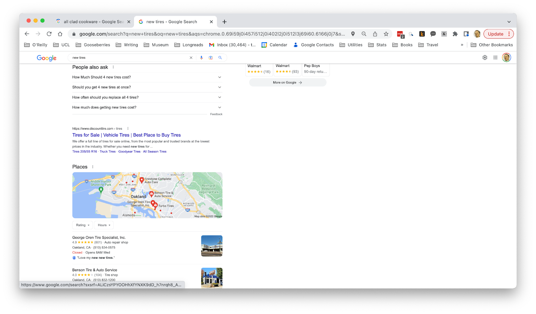Open the zoom magnifier in the address bar
536x314 pixels.
(x=364, y=34)
